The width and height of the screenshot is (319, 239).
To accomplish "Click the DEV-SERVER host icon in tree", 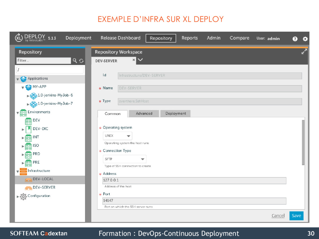I will click(x=28, y=188).
